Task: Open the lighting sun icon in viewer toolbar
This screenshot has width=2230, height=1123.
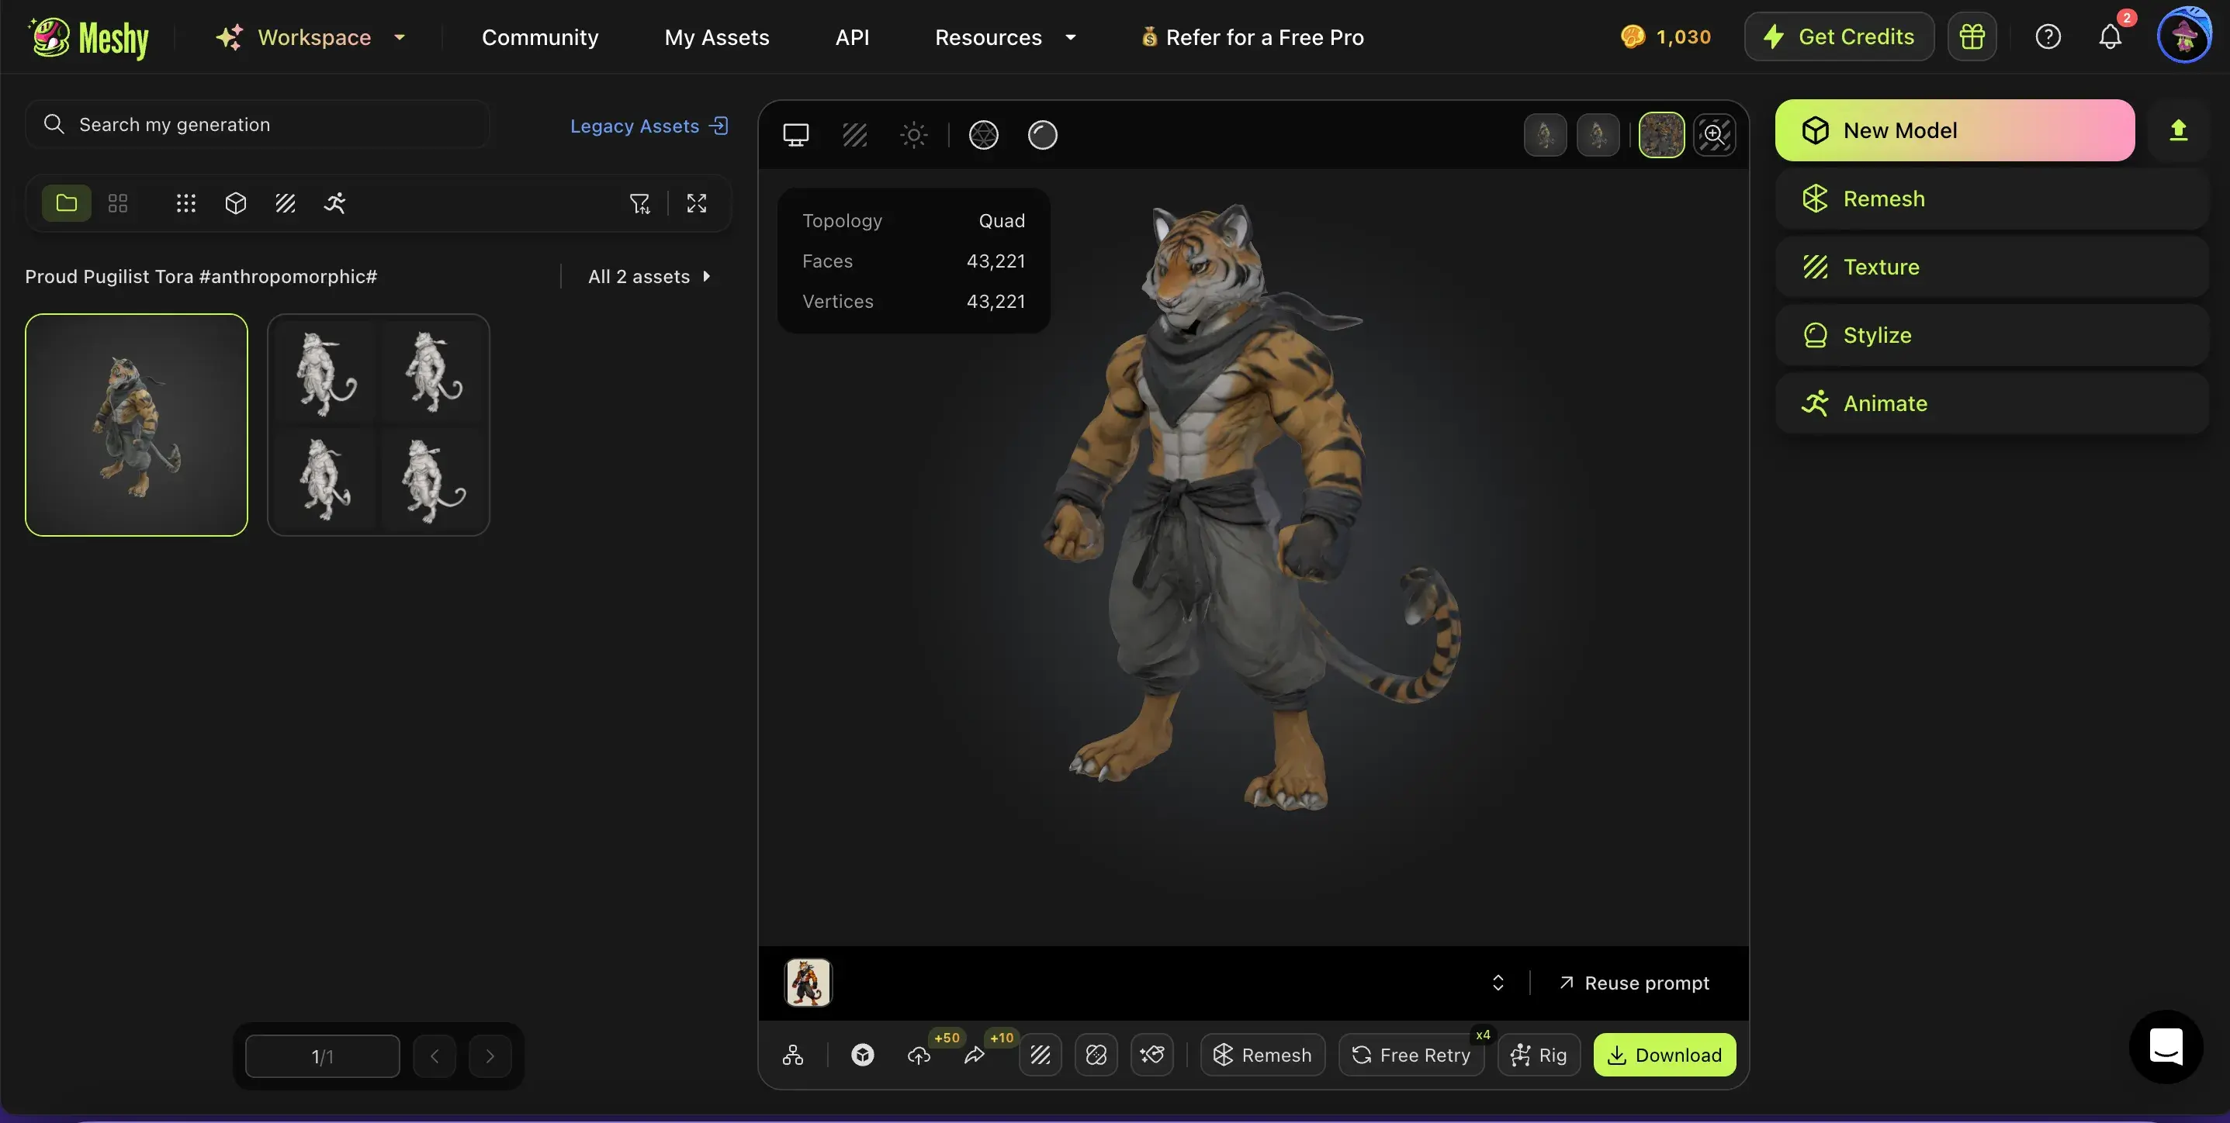Action: pos(913,135)
